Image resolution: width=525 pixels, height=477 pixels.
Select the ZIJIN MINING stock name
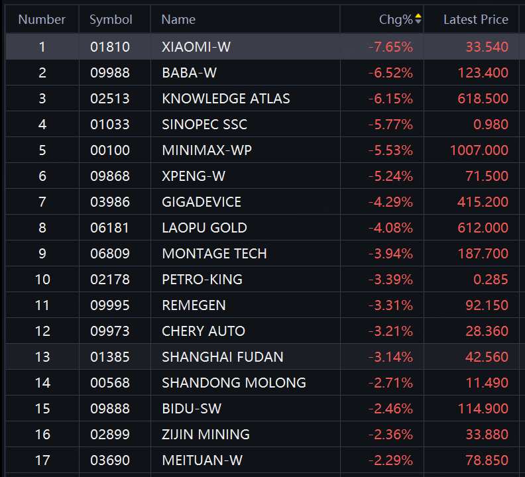[205, 435]
